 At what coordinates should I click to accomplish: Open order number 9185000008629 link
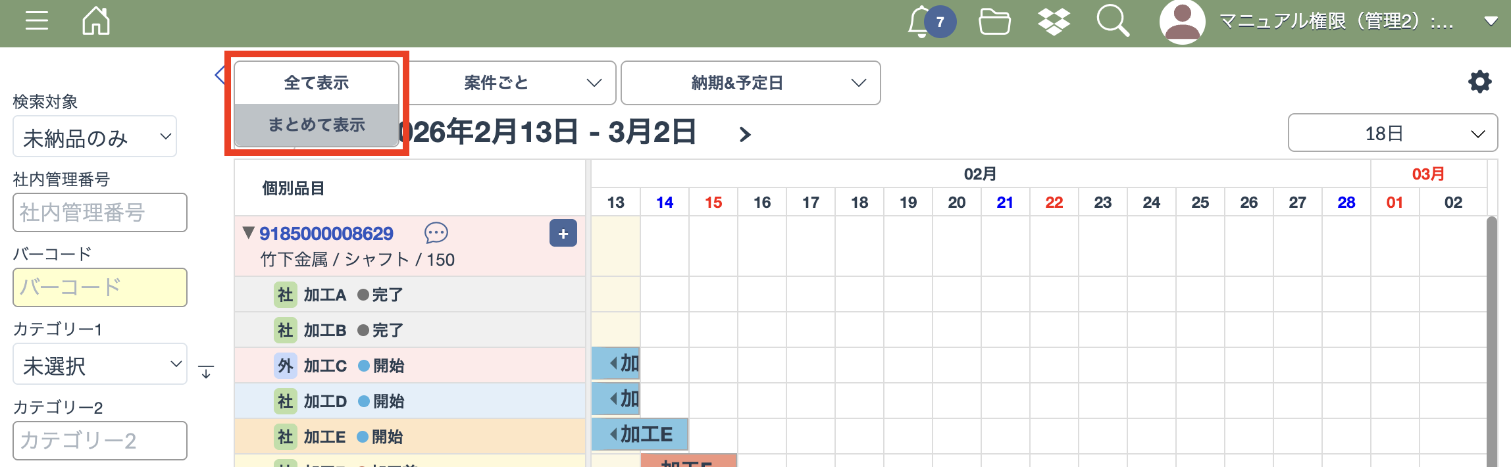tap(326, 233)
